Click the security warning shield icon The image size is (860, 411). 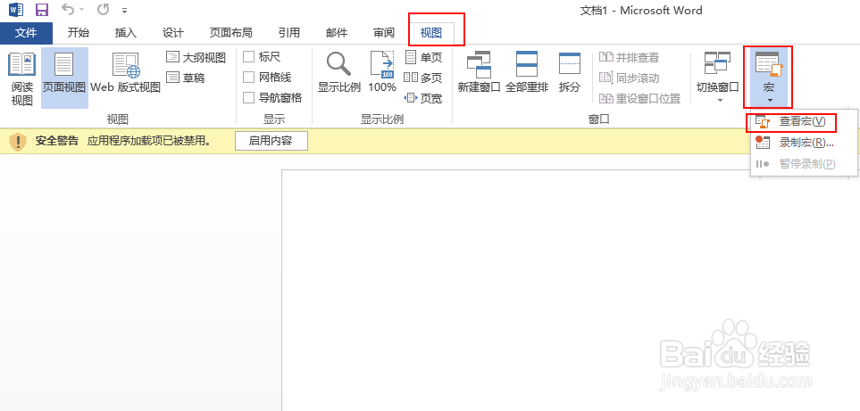[18, 141]
